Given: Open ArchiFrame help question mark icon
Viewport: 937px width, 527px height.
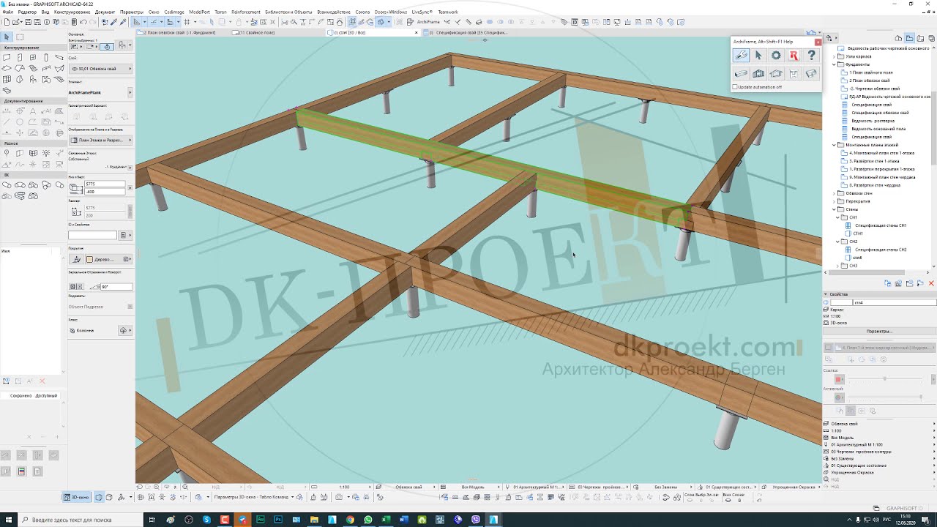Looking at the screenshot, I should coord(811,56).
